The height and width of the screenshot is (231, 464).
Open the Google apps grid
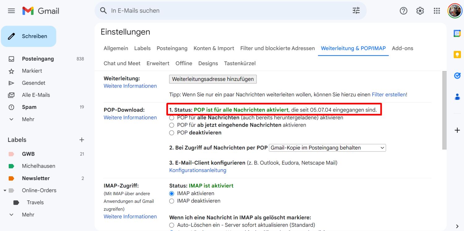[437, 11]
